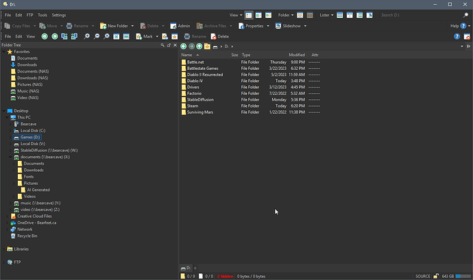Go up to the parent folder
This screenshot has height=280, width=473.
[x=199, y=47]
